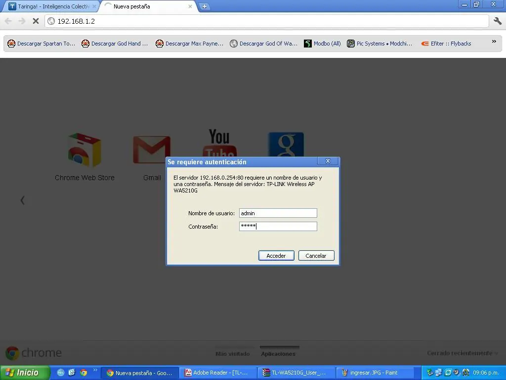The width and height of the screenshot is (506, 380).
Task: Close the Nueva pestaña tab
Action: pos(190,6)
